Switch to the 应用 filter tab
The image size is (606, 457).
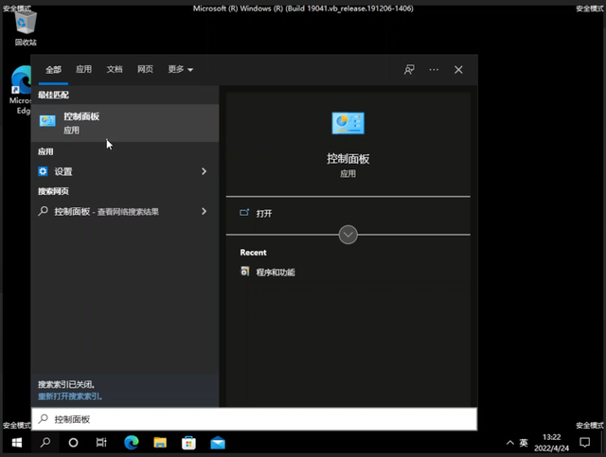(84, 70)
